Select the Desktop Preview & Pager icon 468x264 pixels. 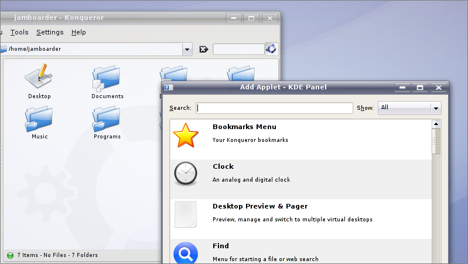[x=186, y=214]
